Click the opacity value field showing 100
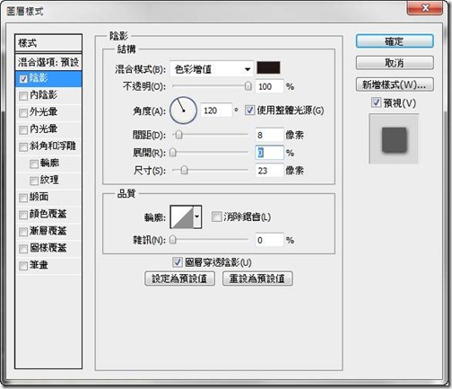The height and width of the screenshot is (389, 452). 269,86
